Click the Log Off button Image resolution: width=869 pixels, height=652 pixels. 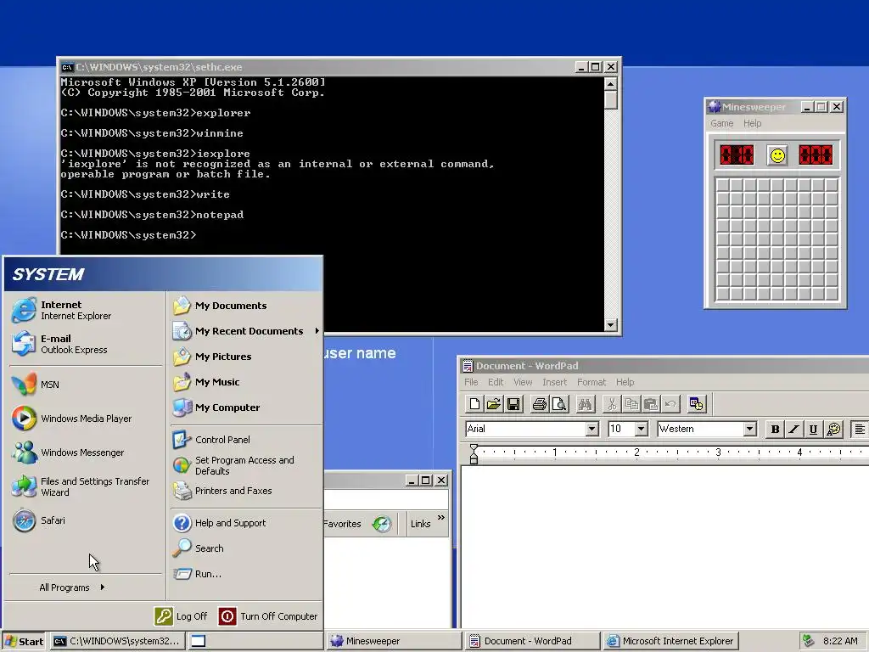(x=182, y=616)
